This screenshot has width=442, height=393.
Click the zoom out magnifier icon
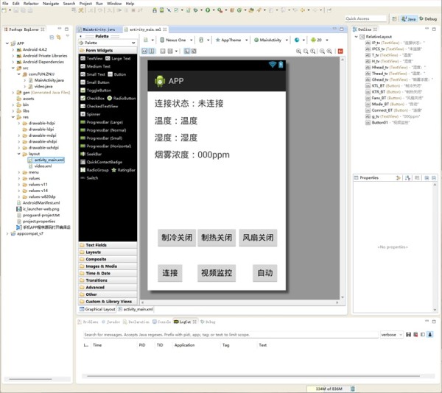coord(322,52)
